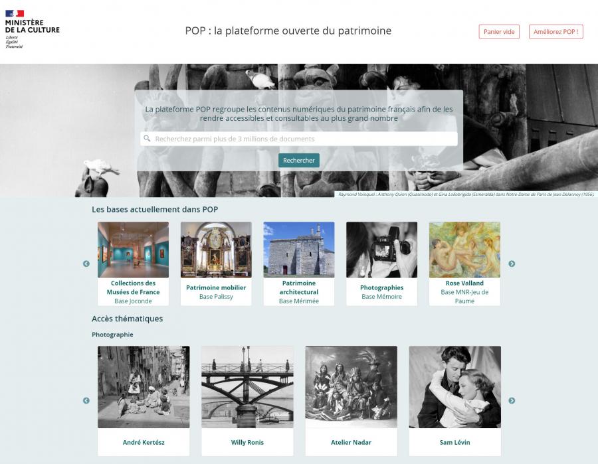Advance Photographie carousel with right arrow
The width and height of the screenshot is (598, 464).
512,400
